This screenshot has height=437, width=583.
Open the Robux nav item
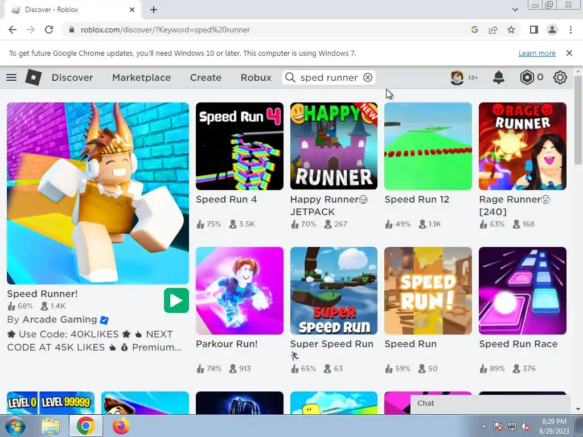click(256, 77)
